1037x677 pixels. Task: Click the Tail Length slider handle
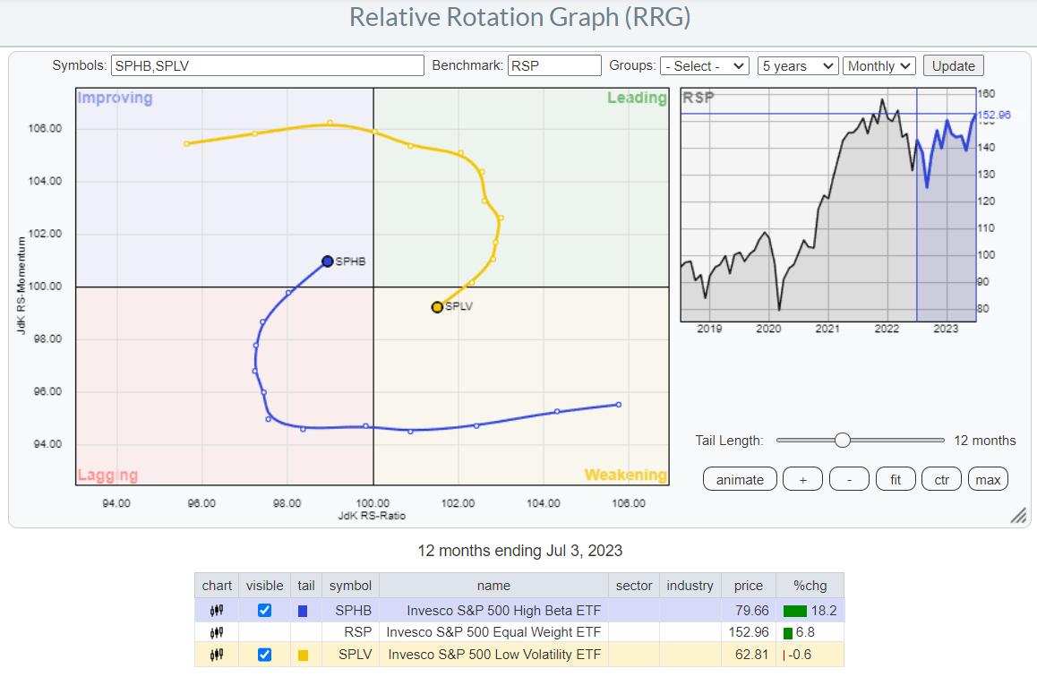[x=842, y=440]
